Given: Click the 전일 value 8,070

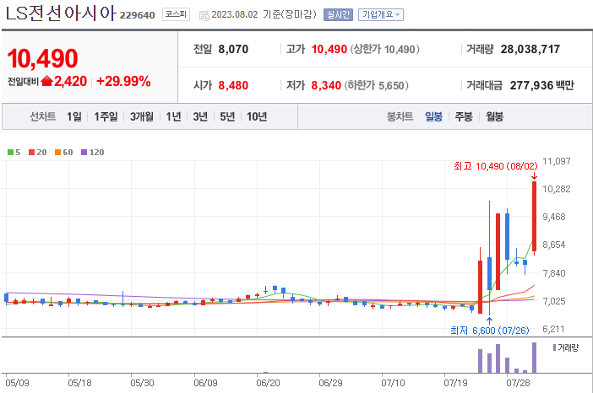Looking at the screenshot, I should click(233, 49).
